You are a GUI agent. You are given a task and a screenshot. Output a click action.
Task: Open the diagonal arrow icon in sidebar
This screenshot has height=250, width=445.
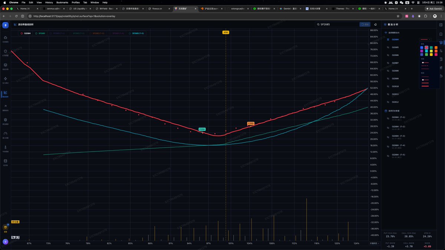click(x=5, y=106)
